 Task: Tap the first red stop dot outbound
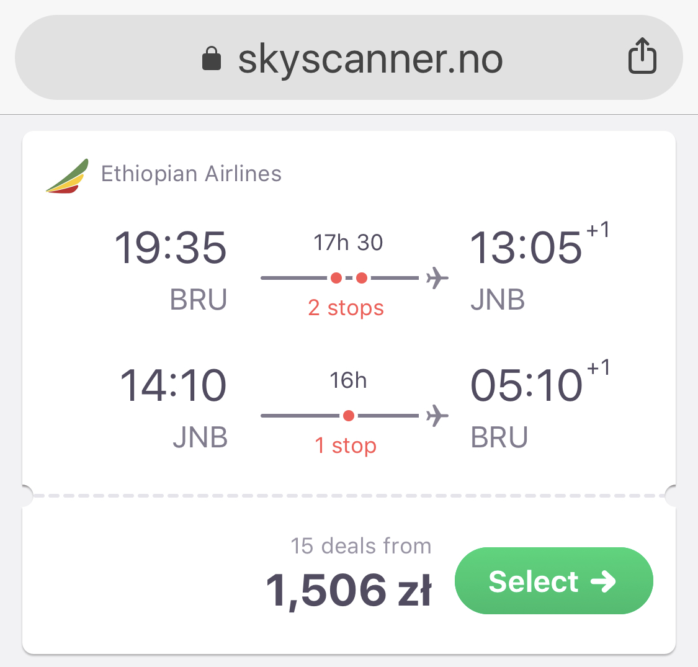pos(336,279)
